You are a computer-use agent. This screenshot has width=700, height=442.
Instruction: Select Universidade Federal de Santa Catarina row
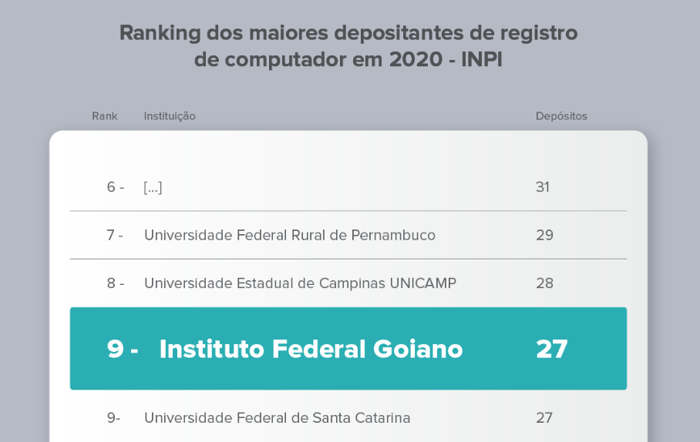(348, 418)
